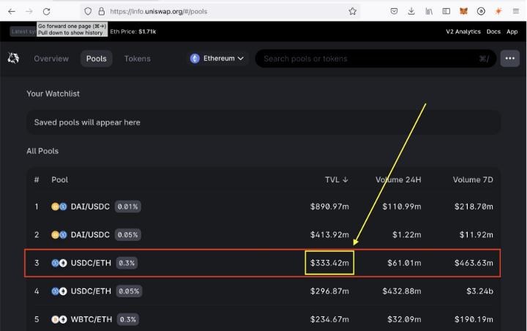Sort by the TVL column header
Image resolution: width=527 pixels, height=331 pixels.
tap(336, 179)
